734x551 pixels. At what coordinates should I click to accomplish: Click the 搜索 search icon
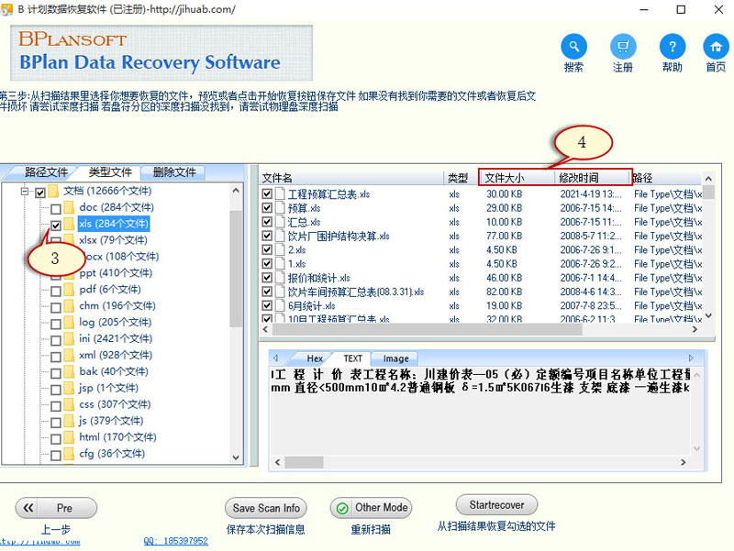573,47
